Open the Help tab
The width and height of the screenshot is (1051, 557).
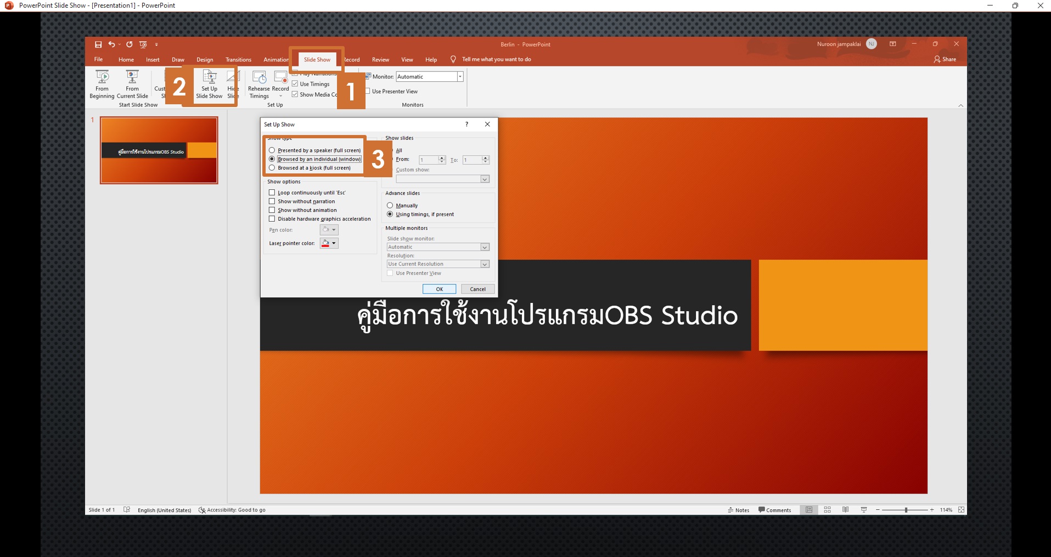pos(431,59)
